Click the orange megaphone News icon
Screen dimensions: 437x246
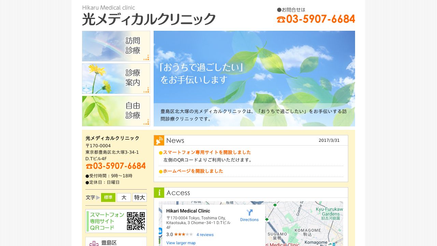159,140
